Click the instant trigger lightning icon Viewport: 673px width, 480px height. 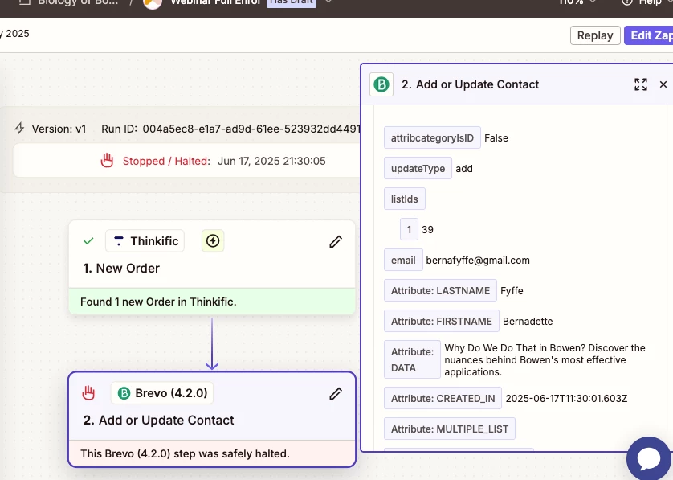[213, 240]
